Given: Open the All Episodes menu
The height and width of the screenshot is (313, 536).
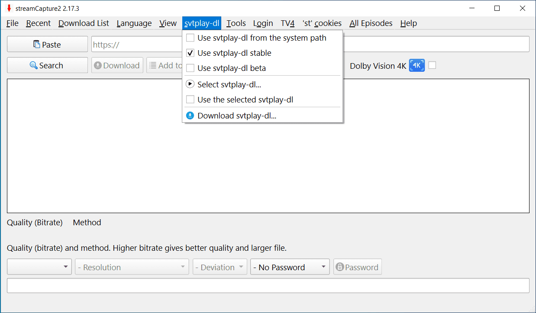Looking at the screenshot, I should pyautogui.click(x=371, y=23).
